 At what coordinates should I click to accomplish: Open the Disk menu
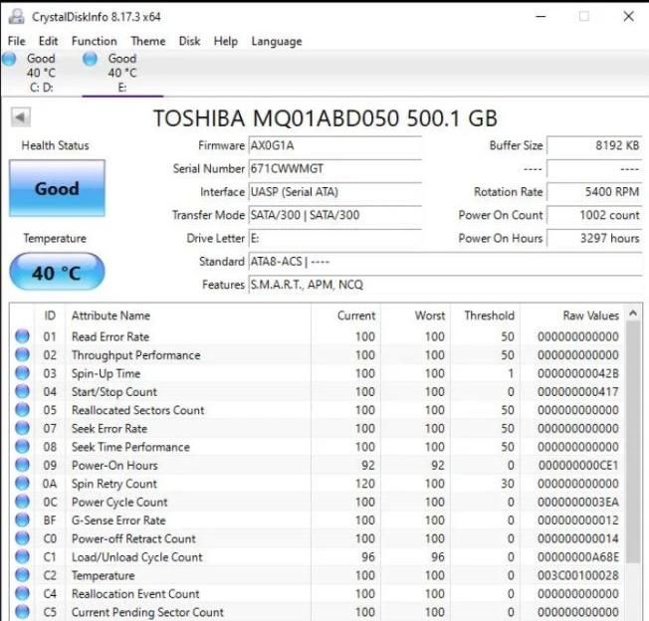pos(189,41)
